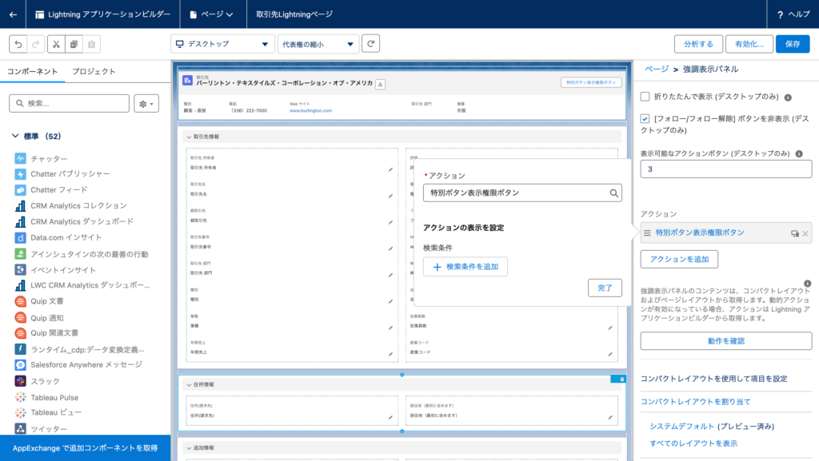Click コンパクトレイアウトを割り当て link
Screen dimensions: 819x461
pos(695,402)
